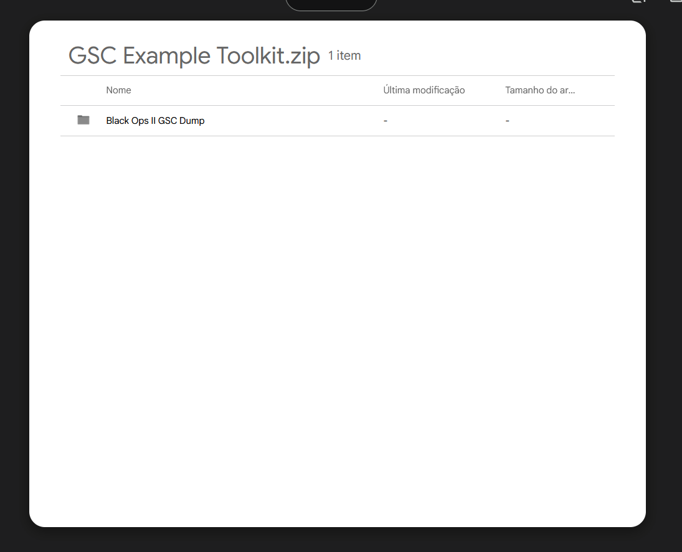Image resolution: width=682 pixels, height=552 pixels.
Task: Click the folder's last modified dash value
Action: (386, 121)
